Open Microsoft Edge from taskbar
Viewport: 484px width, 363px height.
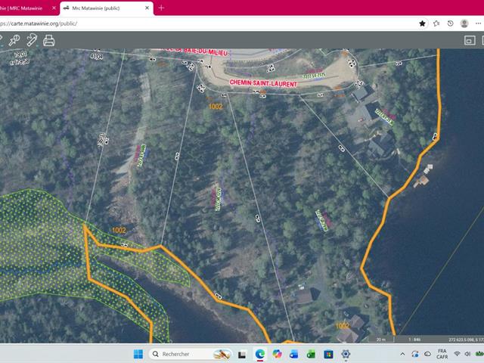260,354
